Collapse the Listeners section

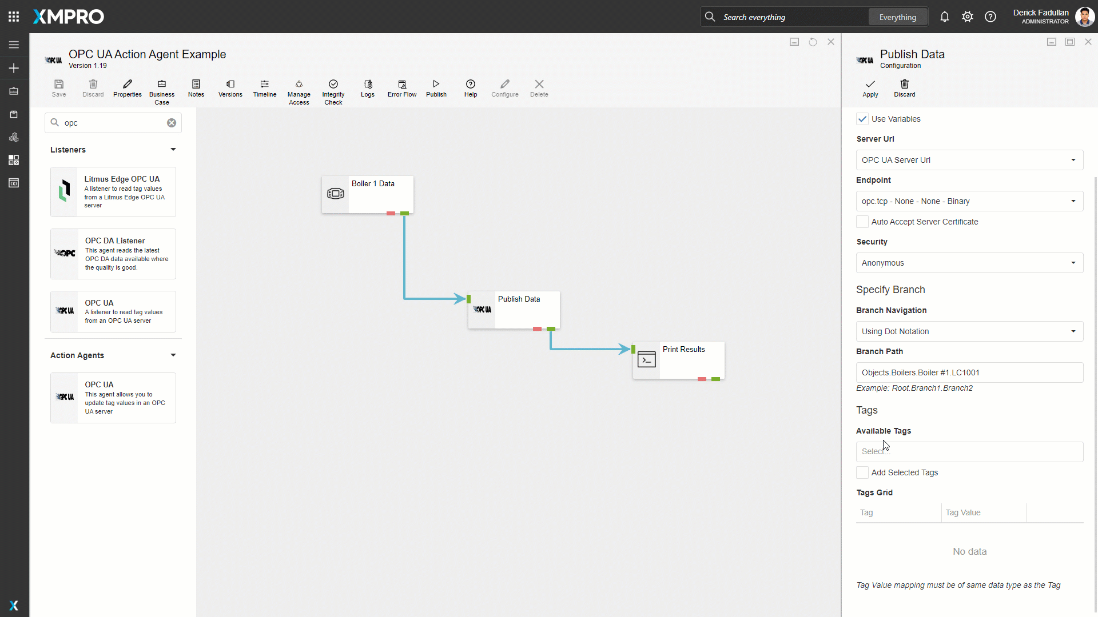tap(173, 150)
